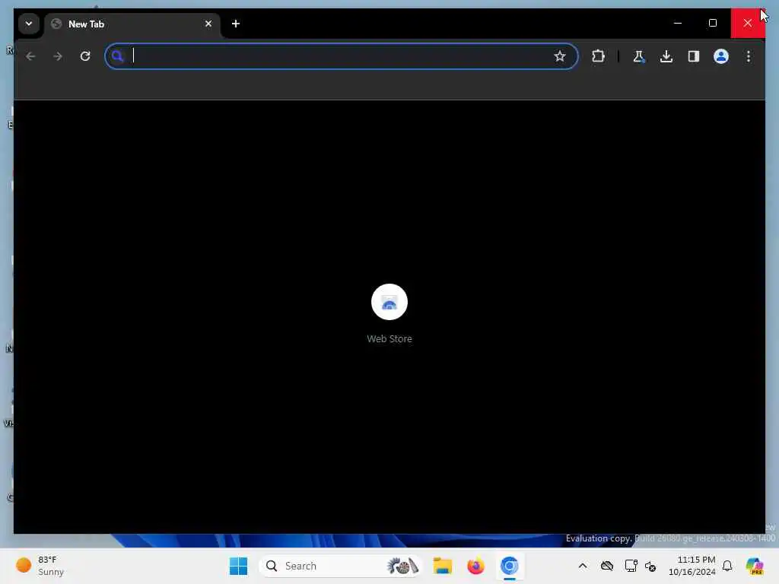Go forward with the forward arrow

[x=58, y=56]
